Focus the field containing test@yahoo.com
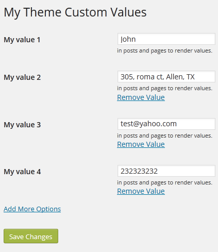218x252 pixels. click(166, 124)
